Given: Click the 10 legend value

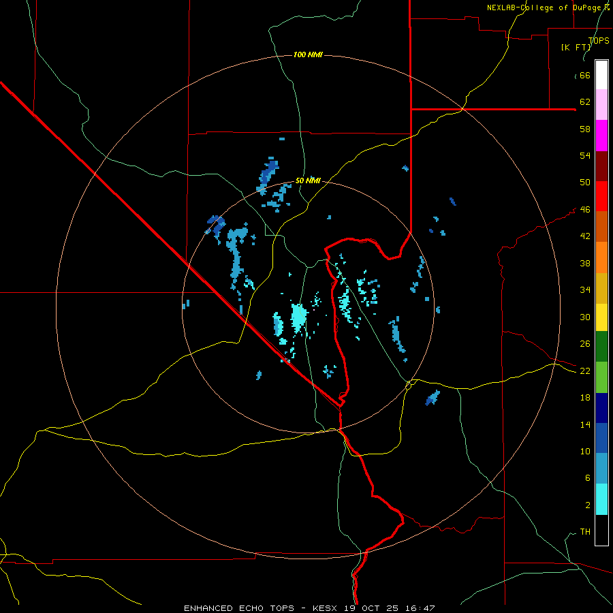Looking at the screenshot, I should click(x=585, y=451).
